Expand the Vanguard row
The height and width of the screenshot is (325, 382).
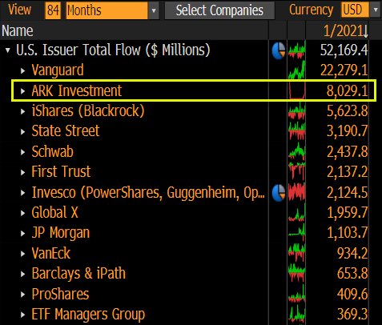(x=23, y=70)
